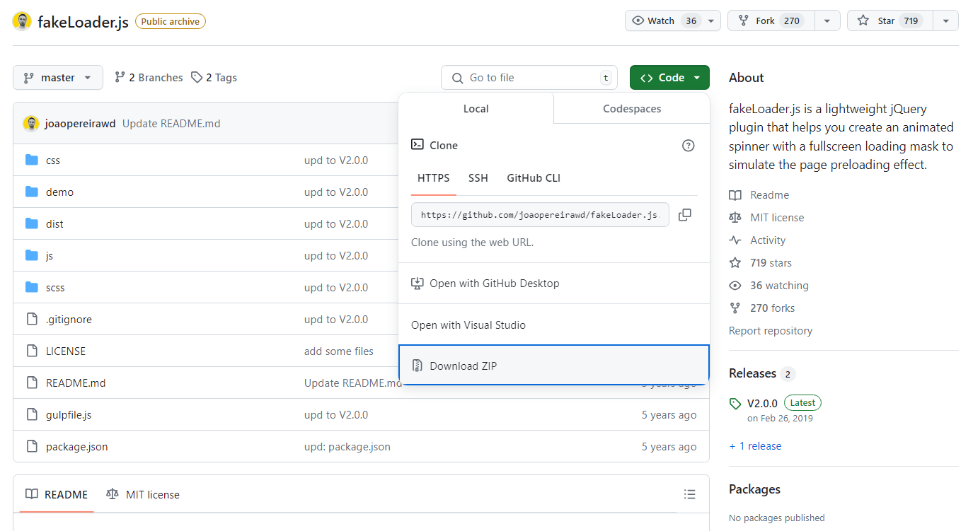This screenshot has height=531, width=973.
Task: Open the gulpfile.js file name
Action: (69, 415)
